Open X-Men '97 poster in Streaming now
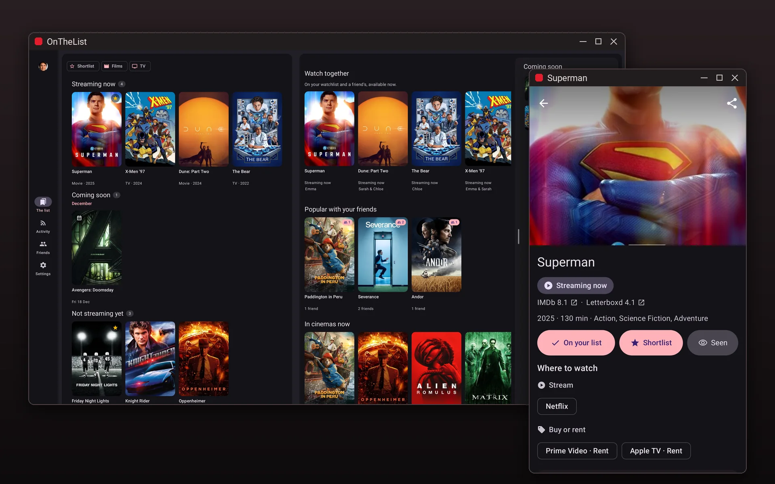The image size is (775, 484). [x=150, y=129]
